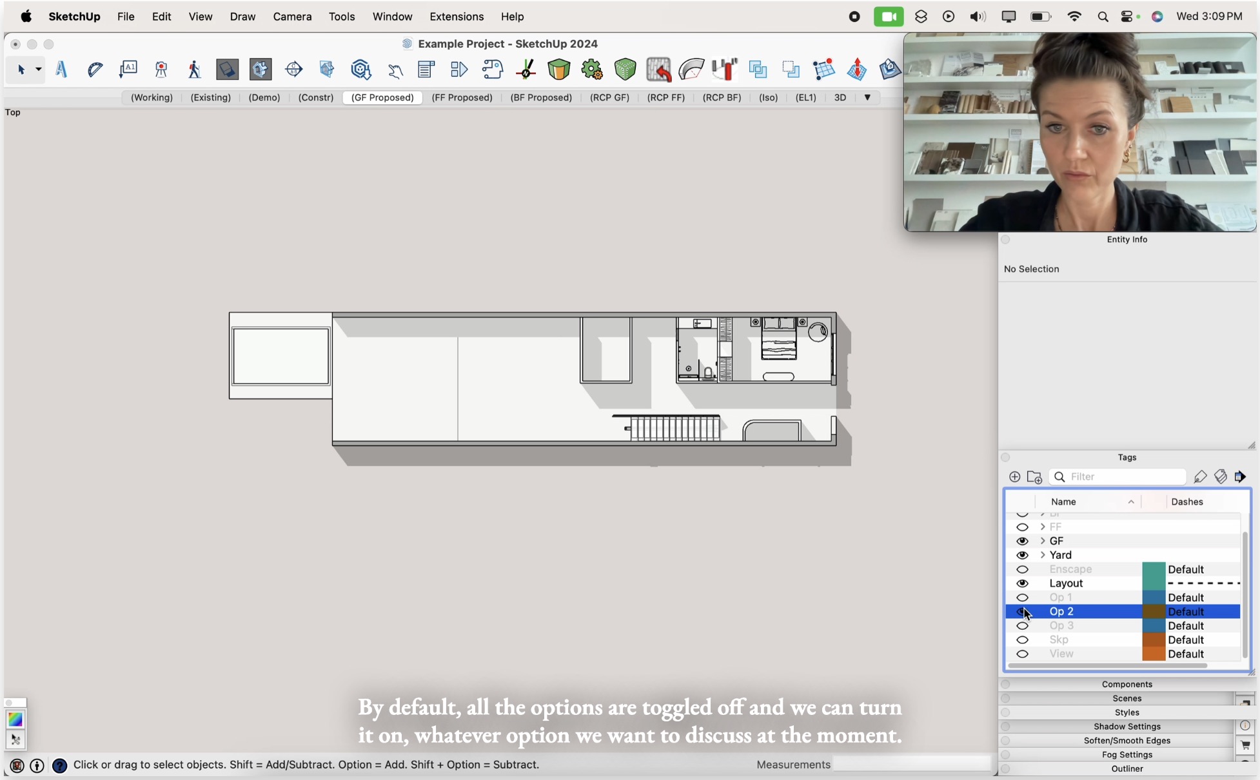Open the scene tabs overflow dropdown arrow

(x=867, y=97)
